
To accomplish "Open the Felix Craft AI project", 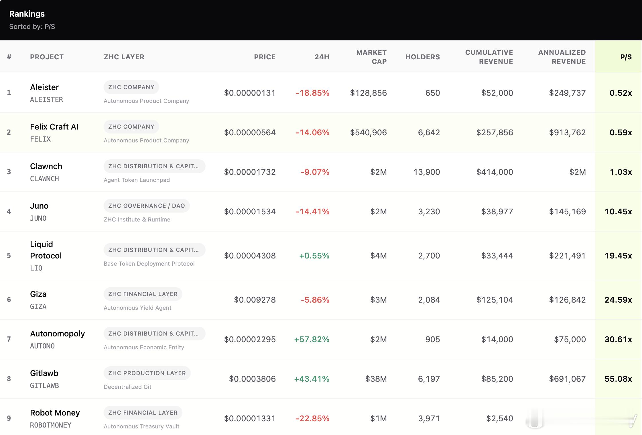I will 54,127.
